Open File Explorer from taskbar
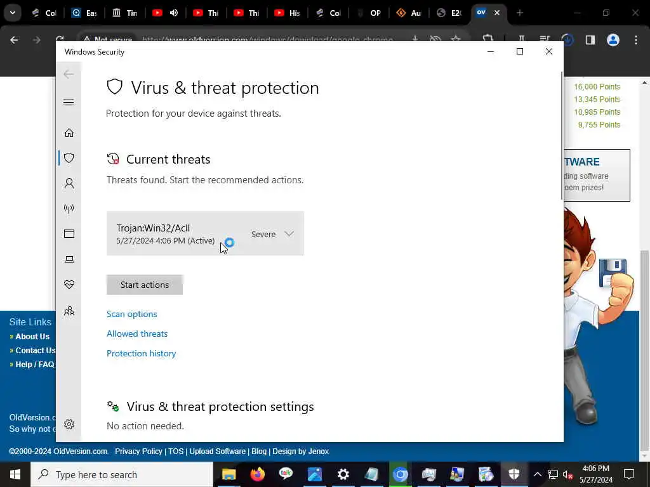Image resolution: width=650 pixels, height=487 pixels. [x=229, y=474]
